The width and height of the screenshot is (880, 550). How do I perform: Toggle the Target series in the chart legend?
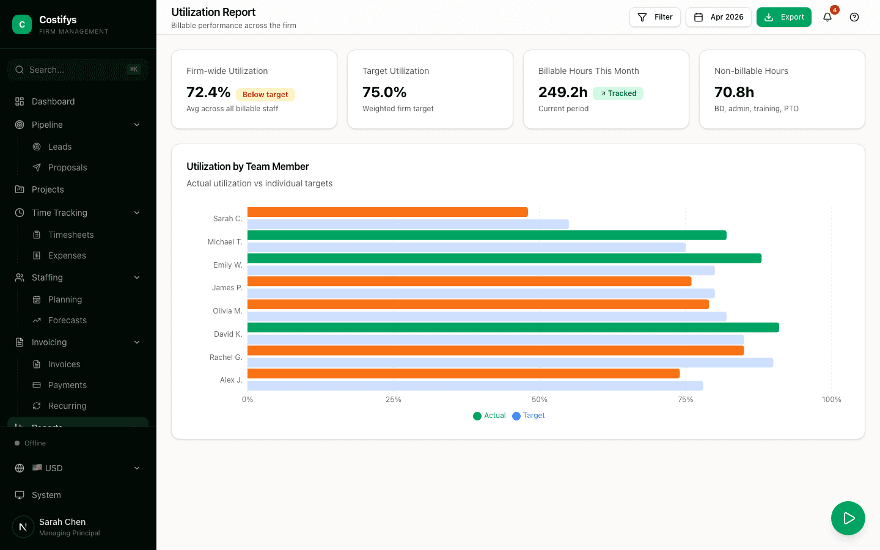(x=528, y=416)
